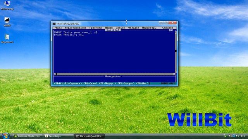Click the F8=Шаг status shortcut
This screenshot has width=248, height=139.
[142, 83]
